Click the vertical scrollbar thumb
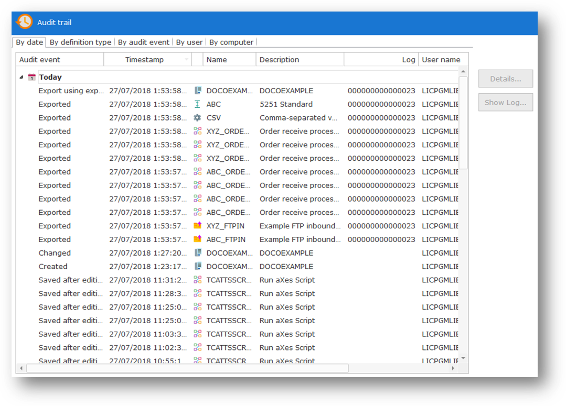The width and height of the screenshot is (566, 406). click(463, 122)
